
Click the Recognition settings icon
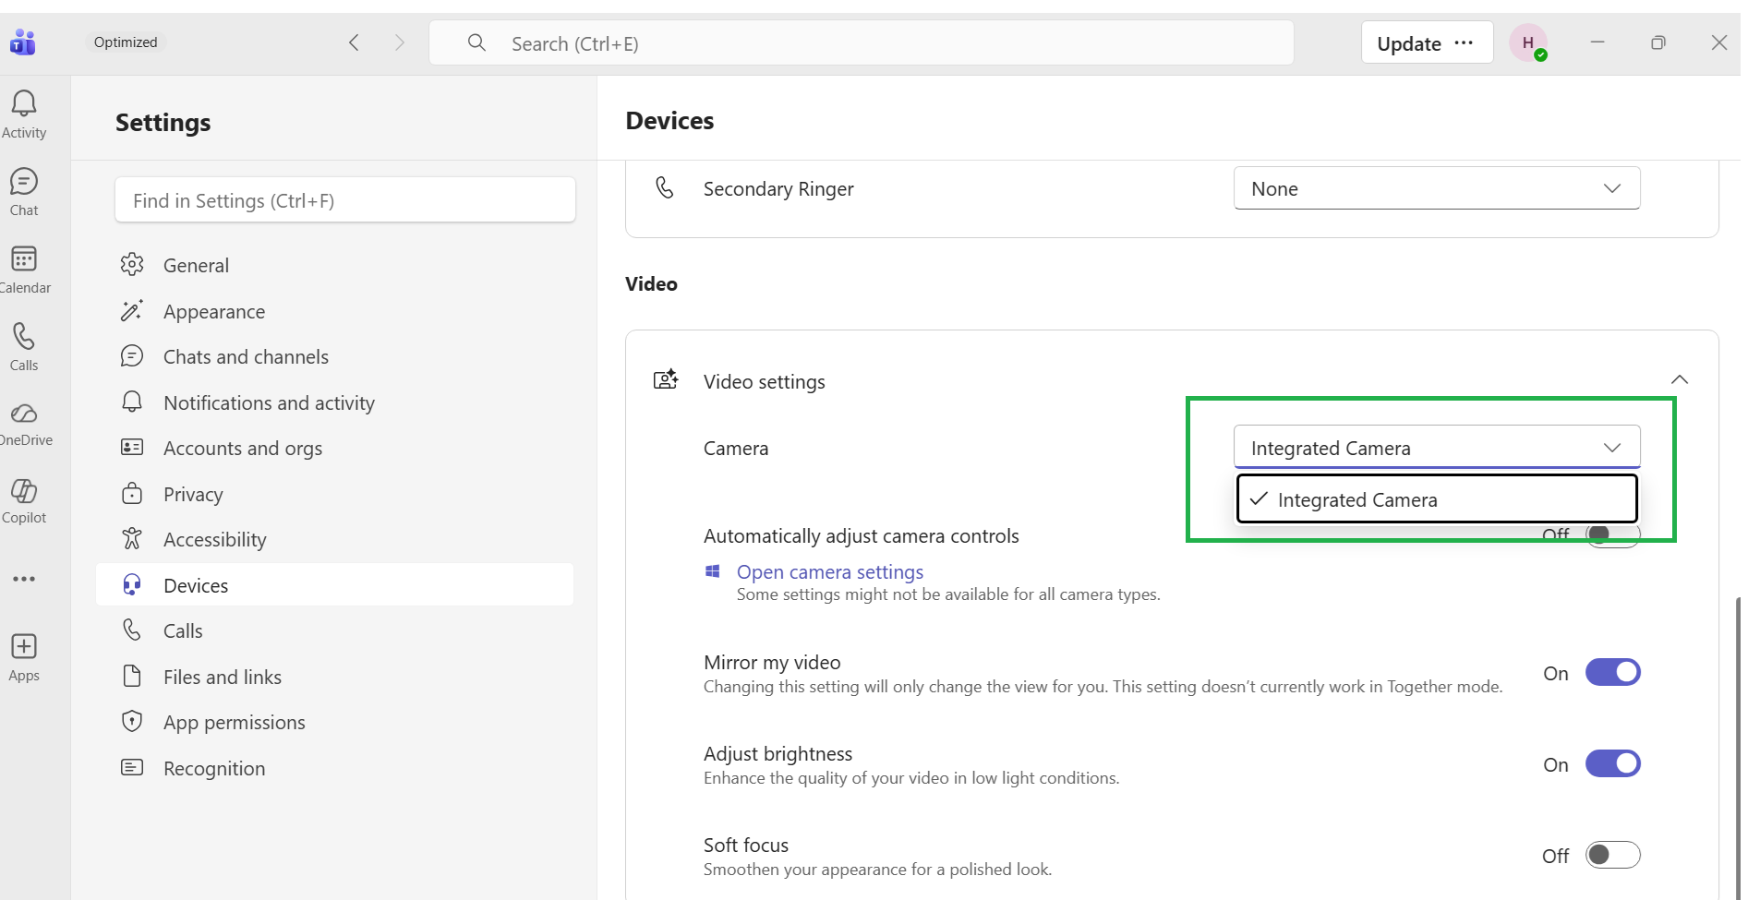click(x=132, y=767)
